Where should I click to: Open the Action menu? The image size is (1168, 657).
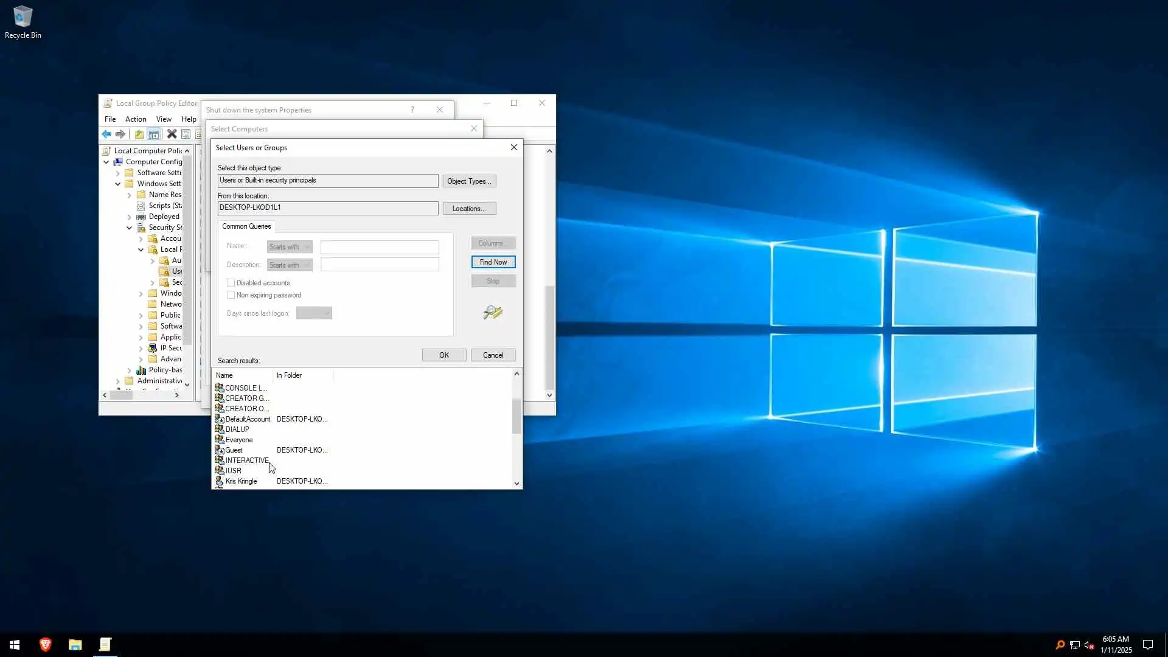coord(136,119)
